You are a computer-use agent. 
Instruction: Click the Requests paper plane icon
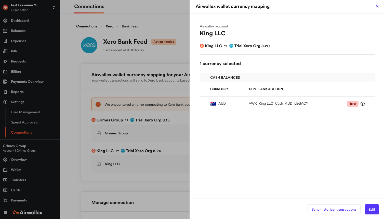[x=5, y=61]
